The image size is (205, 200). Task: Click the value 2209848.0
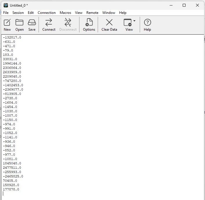(x=12, y=76)
